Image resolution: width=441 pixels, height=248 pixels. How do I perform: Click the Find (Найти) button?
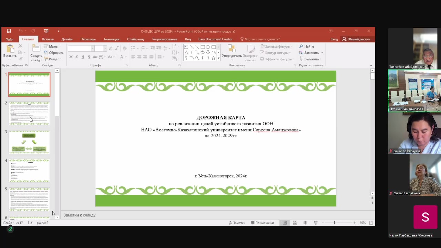307,46
